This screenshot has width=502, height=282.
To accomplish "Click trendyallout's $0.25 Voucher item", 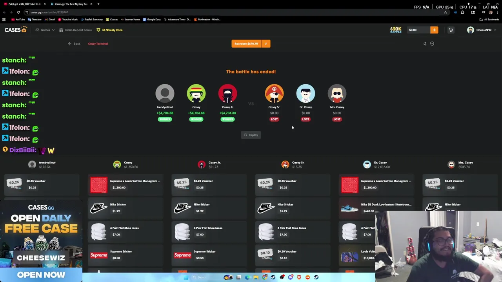I will coord(42,184).
